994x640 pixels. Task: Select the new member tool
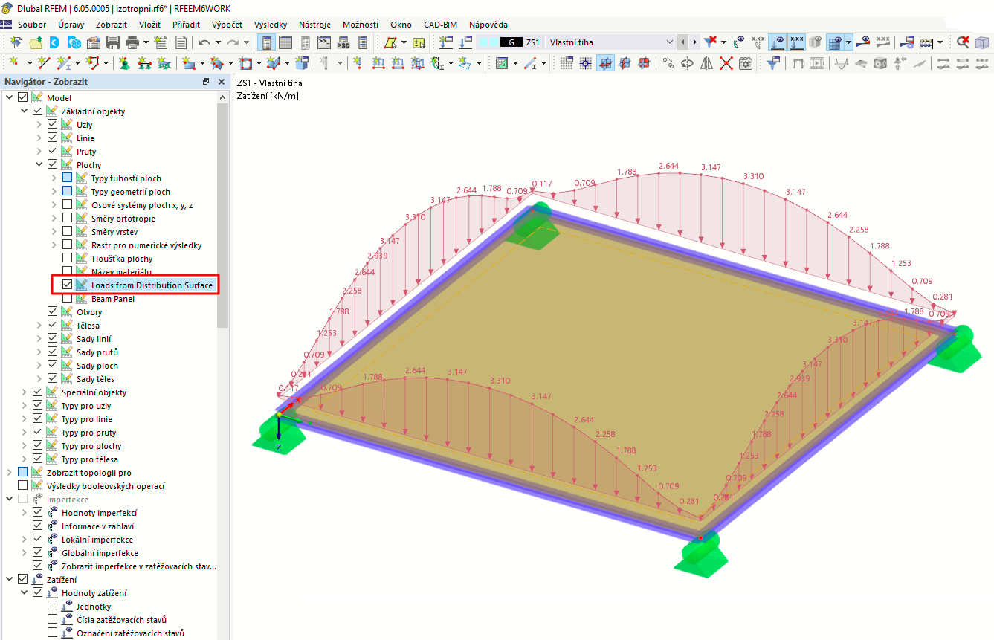(65, 63)
